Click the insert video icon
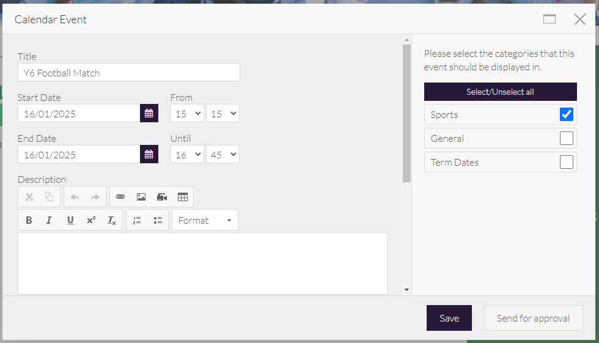599x343 pixels. [162, 197]
